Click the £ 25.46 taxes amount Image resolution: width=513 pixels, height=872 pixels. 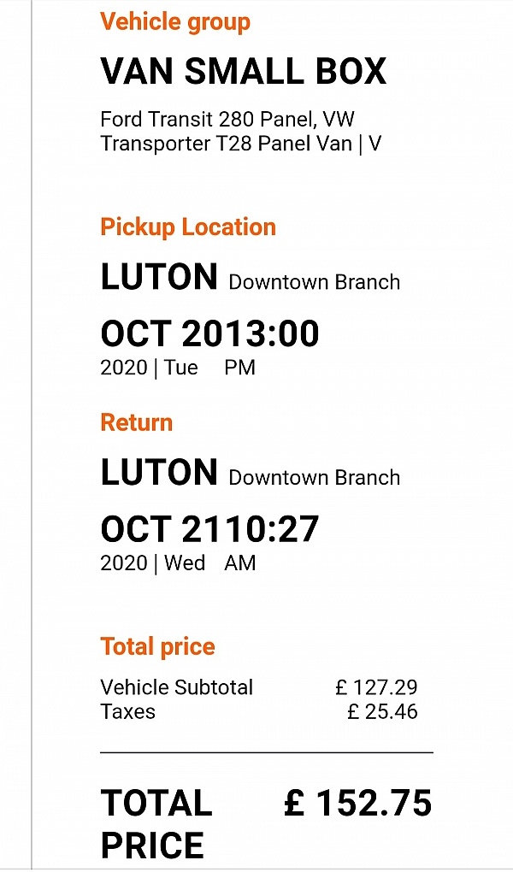point(382,711)
